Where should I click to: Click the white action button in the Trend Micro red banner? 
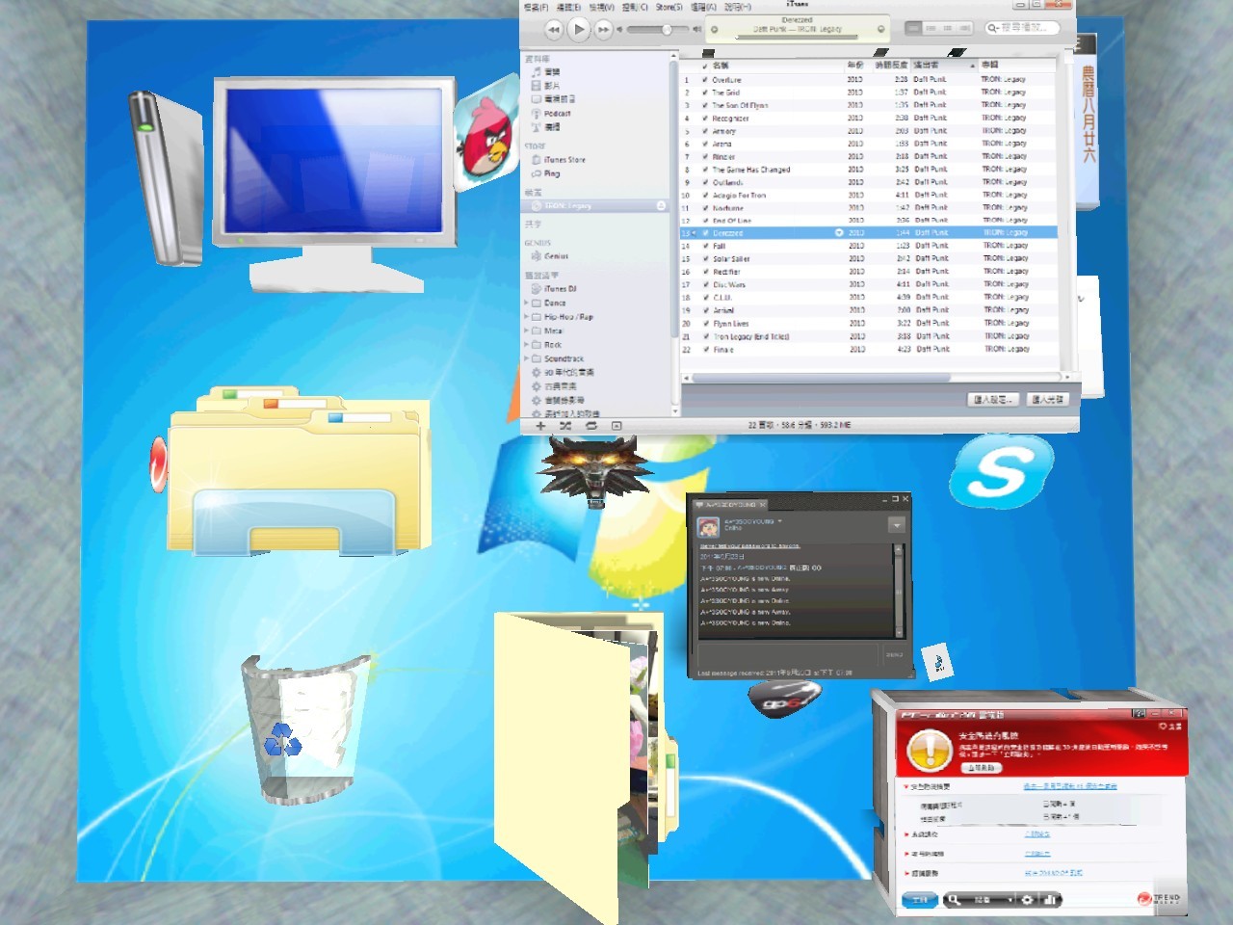click(980, 768)
